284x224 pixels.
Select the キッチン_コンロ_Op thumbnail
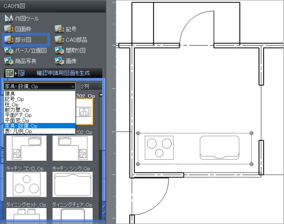(26, 184)
